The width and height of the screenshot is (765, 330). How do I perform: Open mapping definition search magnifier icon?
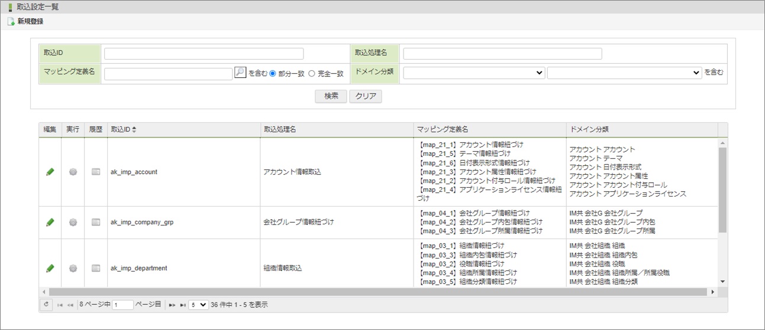click(240, 73)
